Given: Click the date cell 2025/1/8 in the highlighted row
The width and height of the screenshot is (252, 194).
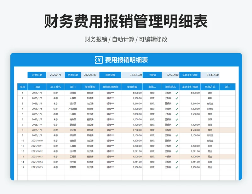Looking at the screenshot, I should tap(37, 130).
